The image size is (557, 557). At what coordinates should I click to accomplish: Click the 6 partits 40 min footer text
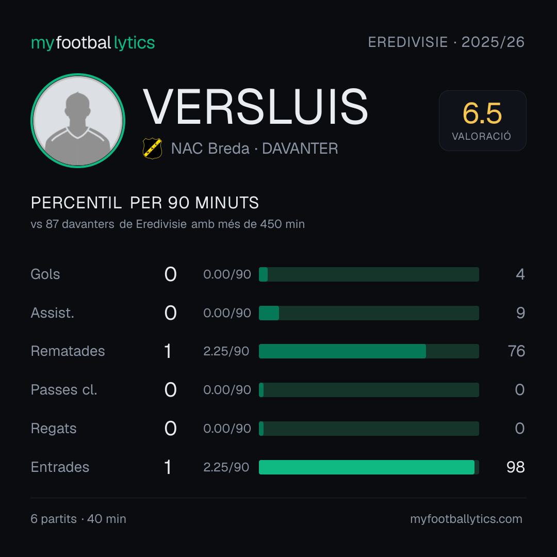pos(78,519)
